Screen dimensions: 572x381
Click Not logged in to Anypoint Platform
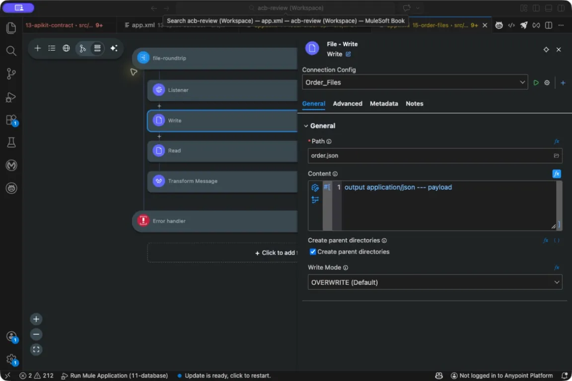pyautogui.click(x=502, y=376)
